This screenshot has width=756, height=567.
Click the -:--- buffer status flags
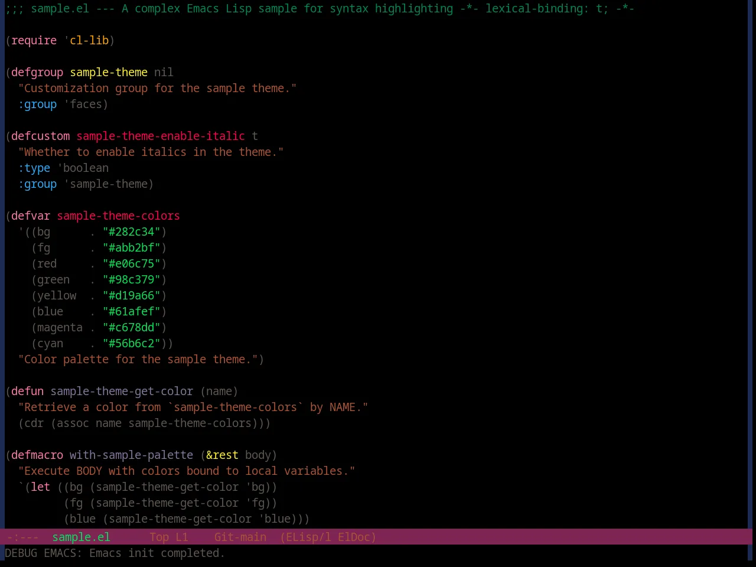22,537
